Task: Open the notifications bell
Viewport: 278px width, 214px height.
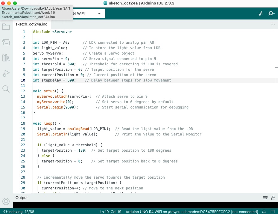Action: click(x=264, y=212)
